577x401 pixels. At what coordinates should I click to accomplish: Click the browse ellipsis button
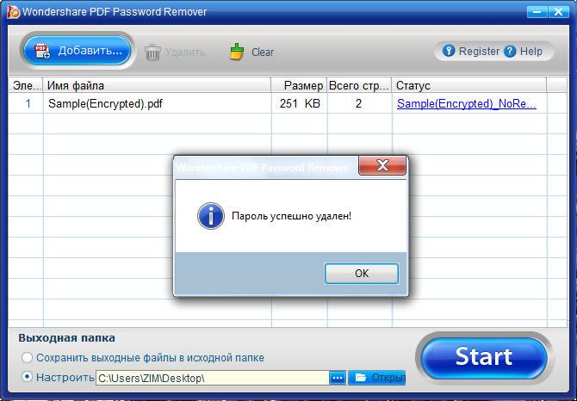(338, 378)
